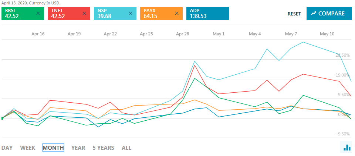Screen dimensions: 355x156
Task: Reset the chart with RESET
Action: tap(294, 14)
